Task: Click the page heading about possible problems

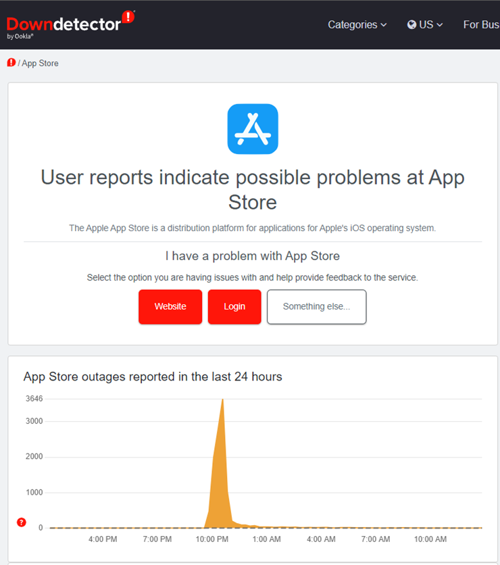Action: [253, 189]
